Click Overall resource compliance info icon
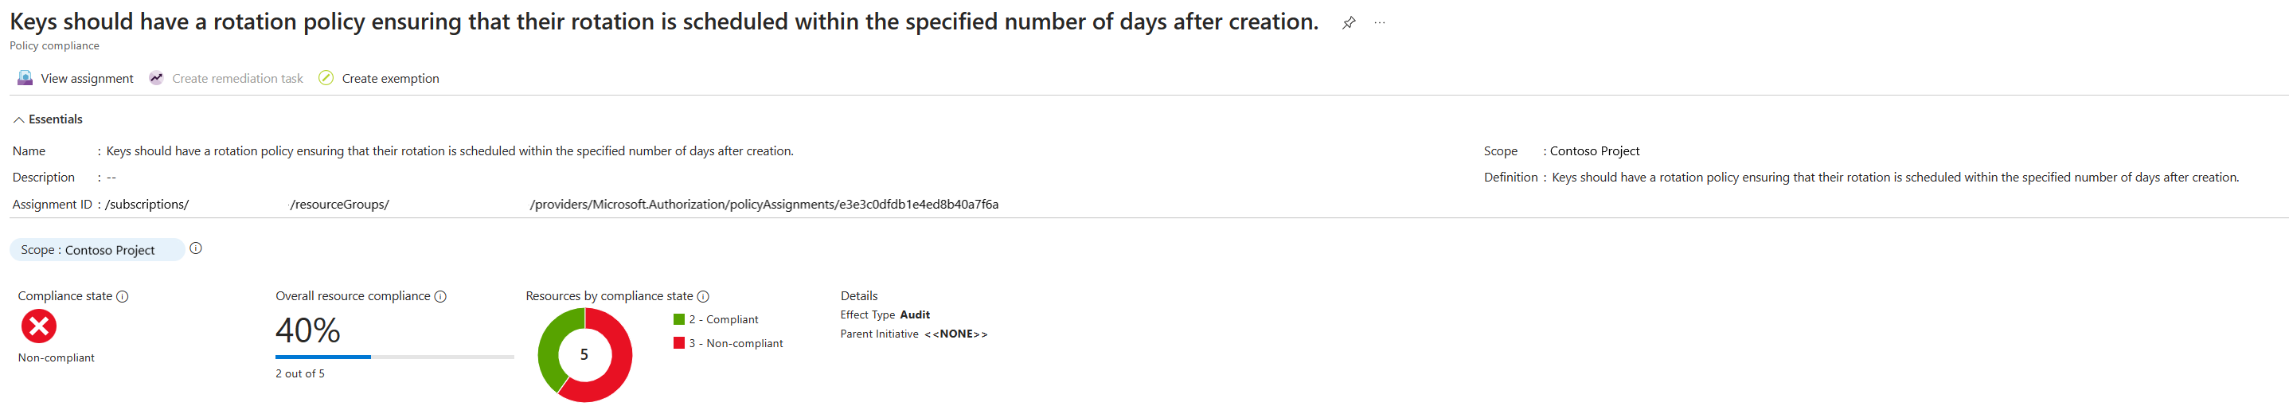2289x414 pixels. coord(439,297)
